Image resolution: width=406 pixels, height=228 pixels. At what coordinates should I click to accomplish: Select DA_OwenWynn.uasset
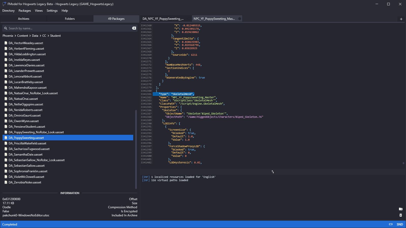pyautogui.click(x=68, y=121)
